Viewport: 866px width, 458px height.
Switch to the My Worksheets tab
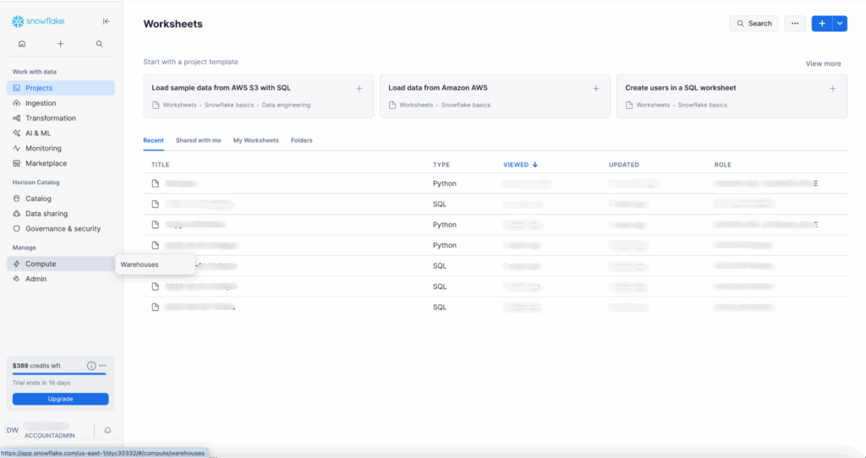click(x=255, y=140)
